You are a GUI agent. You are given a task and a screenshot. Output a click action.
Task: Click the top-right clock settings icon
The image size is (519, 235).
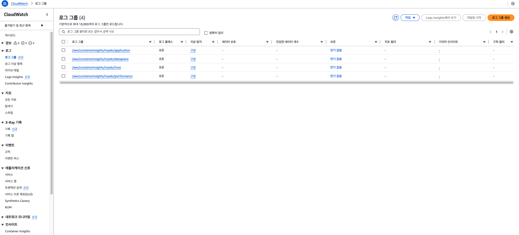(x=513, y=4)
